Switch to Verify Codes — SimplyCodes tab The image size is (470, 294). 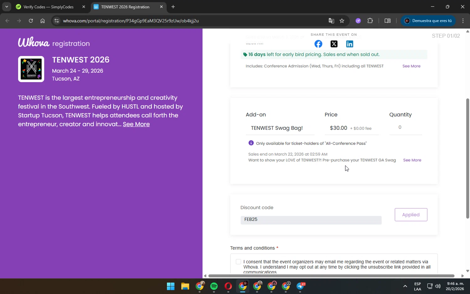[49, 7]
